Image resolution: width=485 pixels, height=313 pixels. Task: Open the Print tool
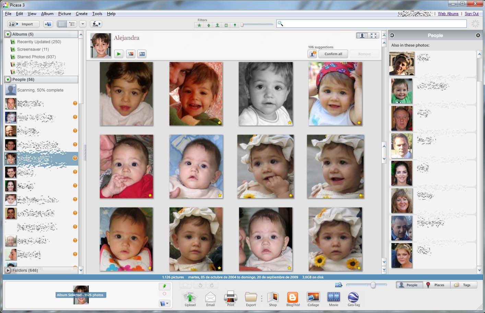[230, 298]
